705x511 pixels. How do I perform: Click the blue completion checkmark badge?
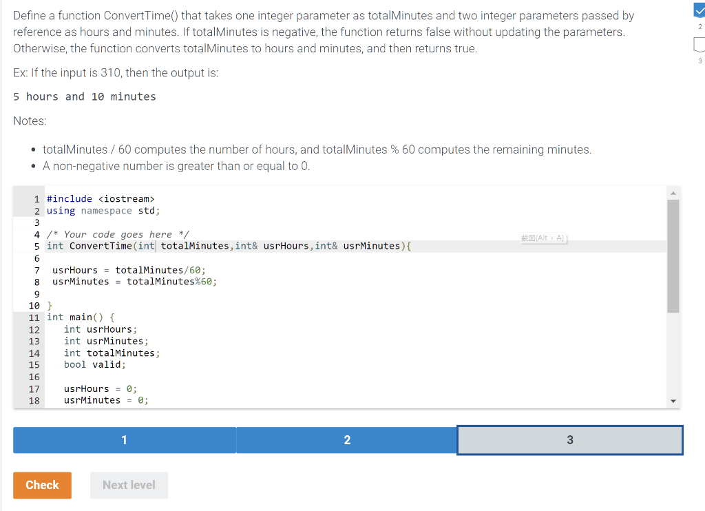(x=697, y=10)
